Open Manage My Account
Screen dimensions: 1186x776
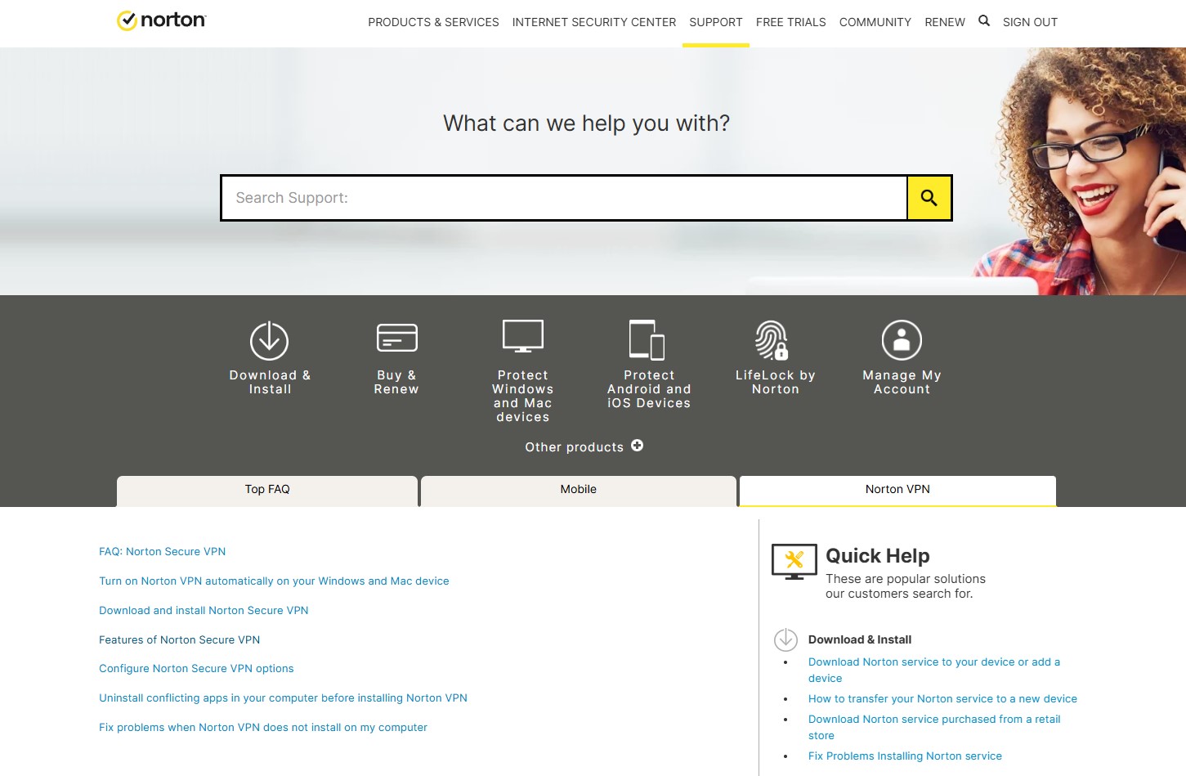pyautogui.click(x=900, y=339)
